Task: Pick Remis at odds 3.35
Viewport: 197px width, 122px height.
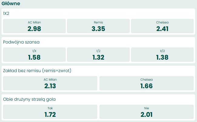Action: pos(98,26)
